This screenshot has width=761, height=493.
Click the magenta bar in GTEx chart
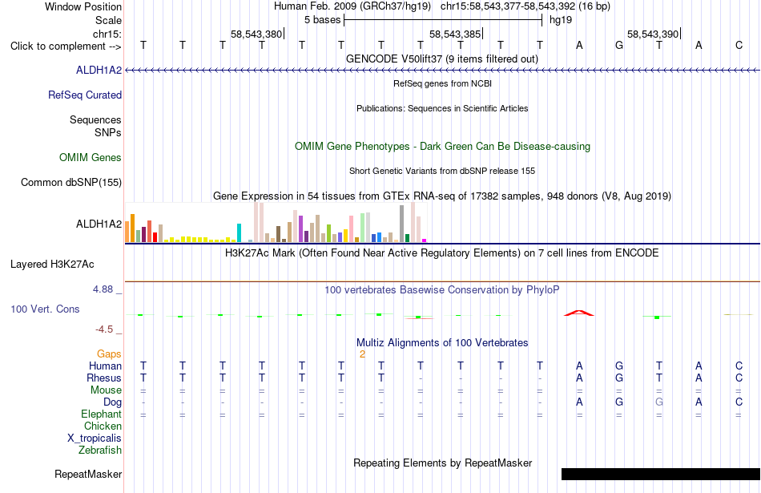tap(425, 240)
